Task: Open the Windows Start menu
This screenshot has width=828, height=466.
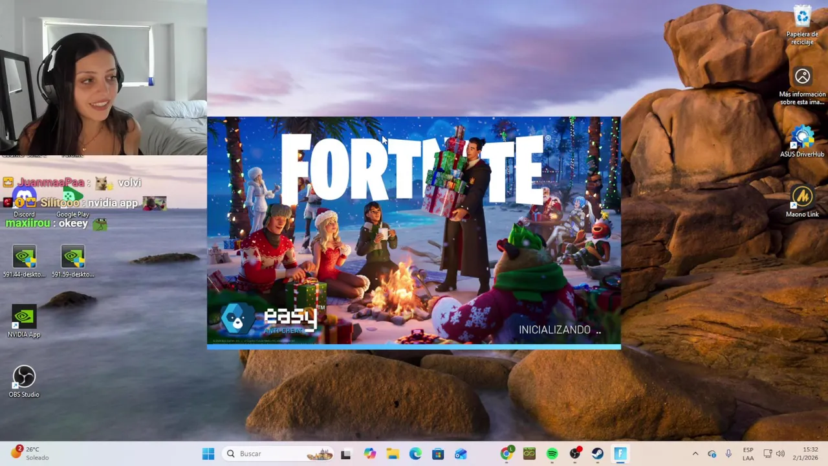Action: pos(208,454)
